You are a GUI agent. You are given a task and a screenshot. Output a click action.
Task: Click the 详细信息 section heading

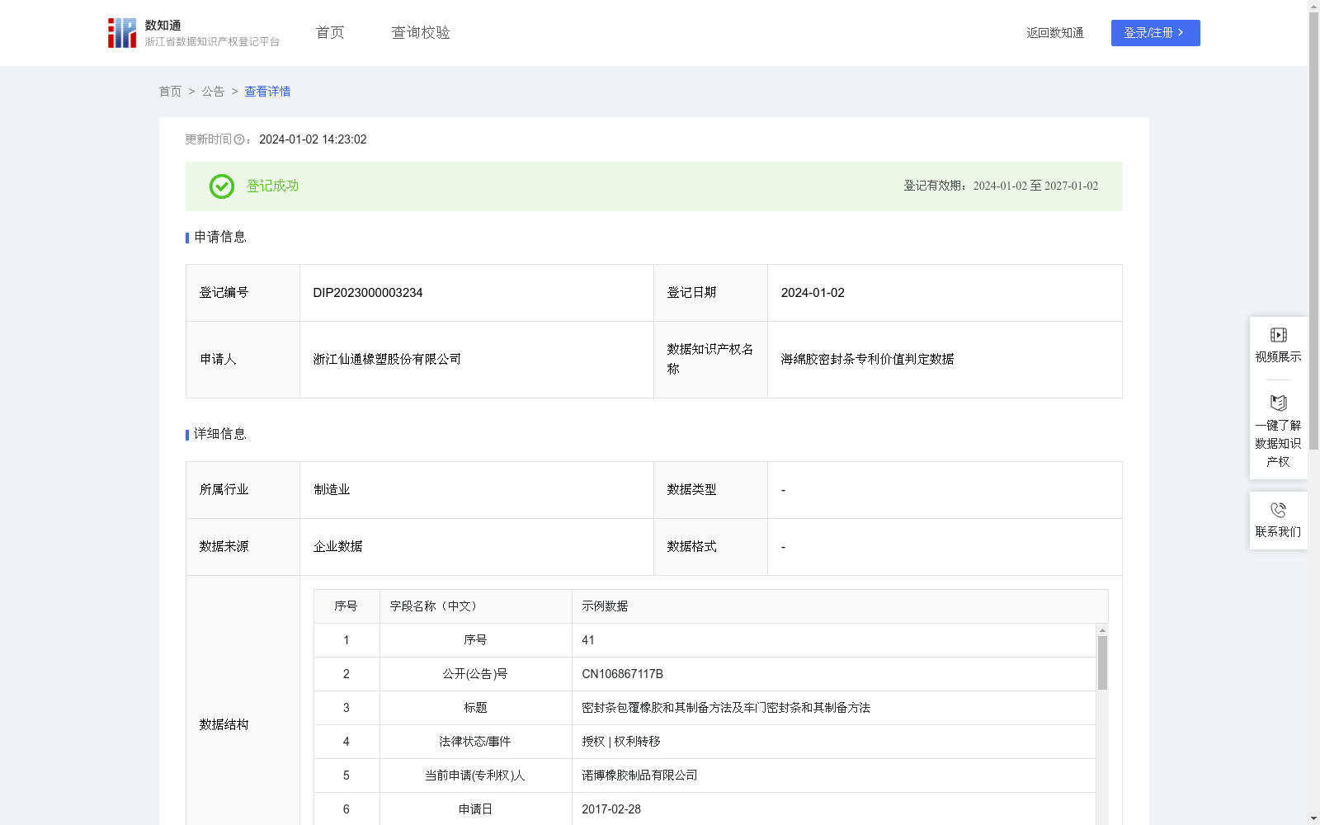pos(219,435)
